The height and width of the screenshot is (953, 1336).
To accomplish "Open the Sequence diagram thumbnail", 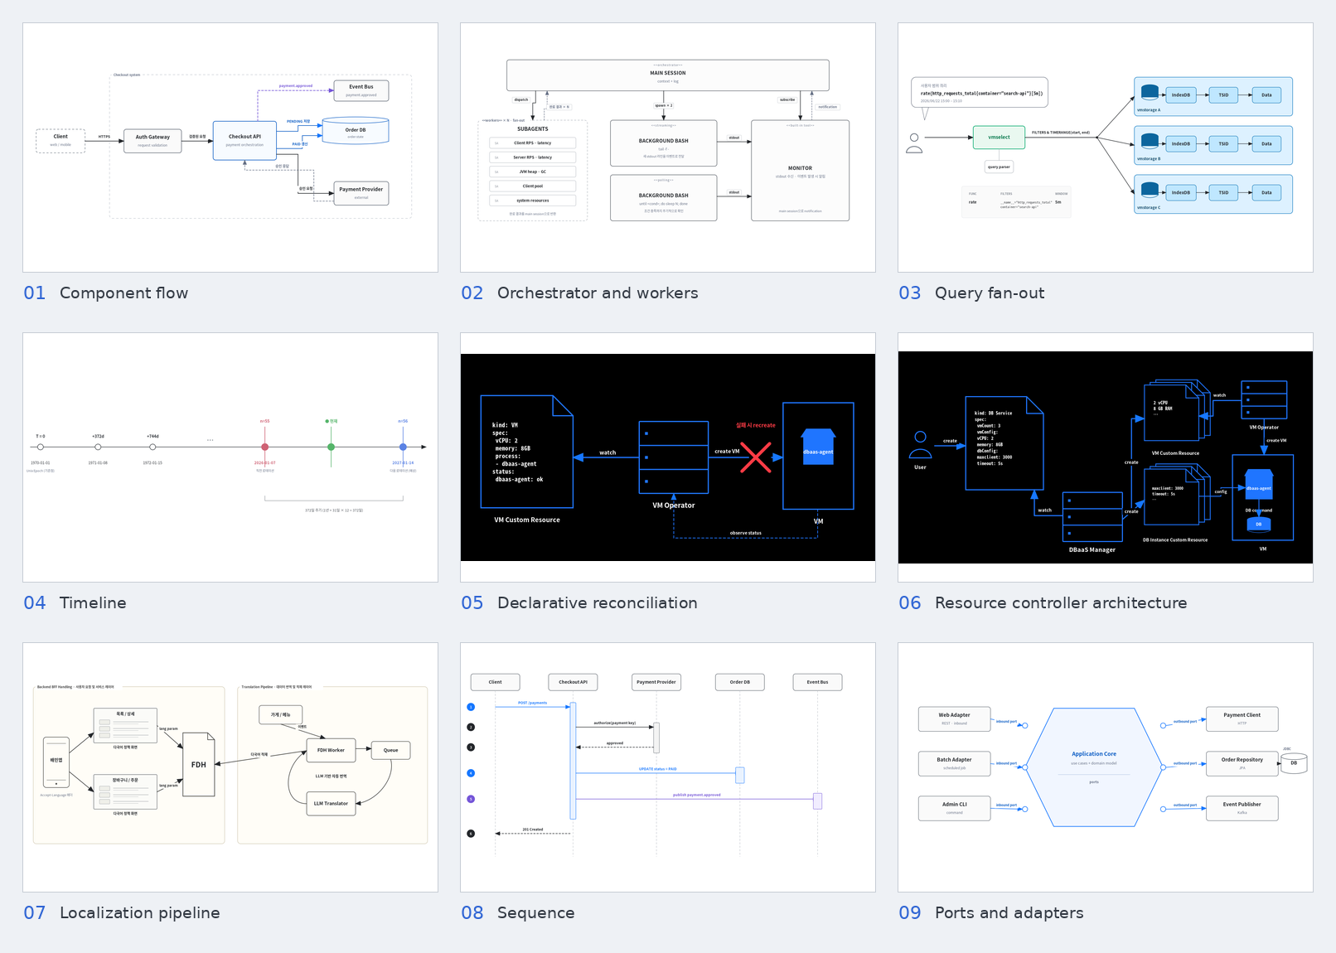I will coord(668,767).
